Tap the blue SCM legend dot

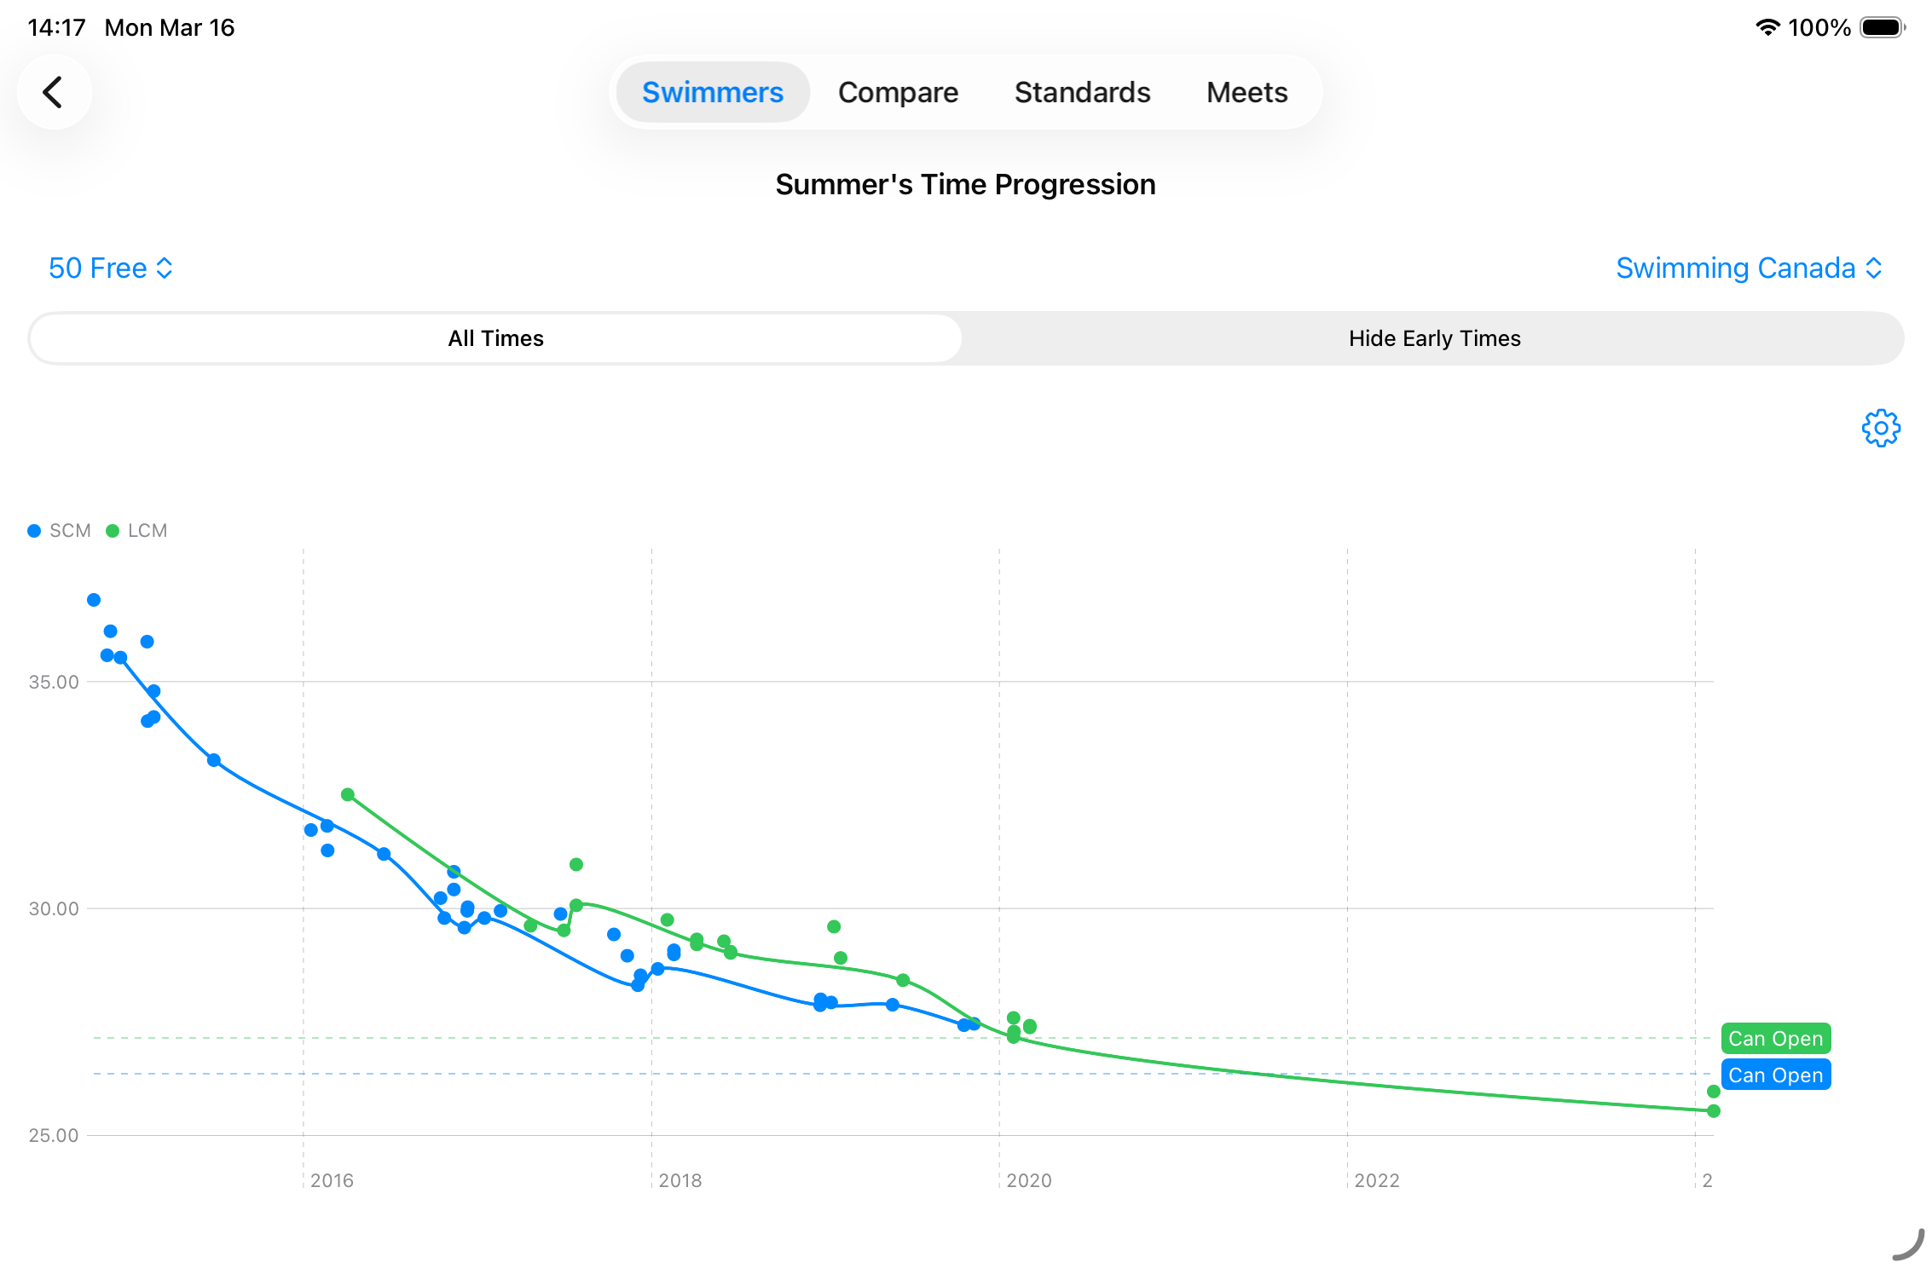tap(34, 531)
